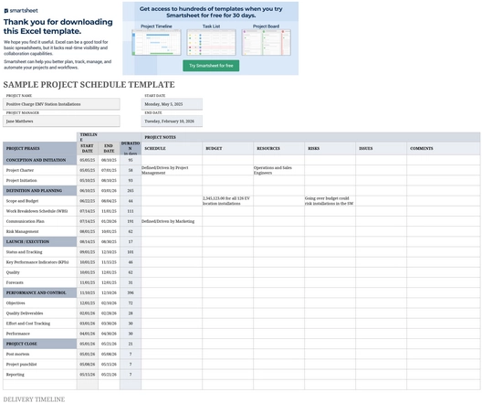482x403 pixels.
Task: Click the DELIVERY TIMELINE heading
Action: pyautogui.click(x=34, y=399)
